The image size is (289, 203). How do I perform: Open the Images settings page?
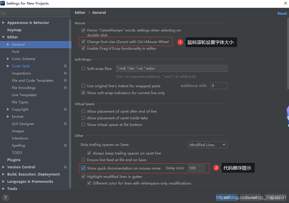pos(18,131)
